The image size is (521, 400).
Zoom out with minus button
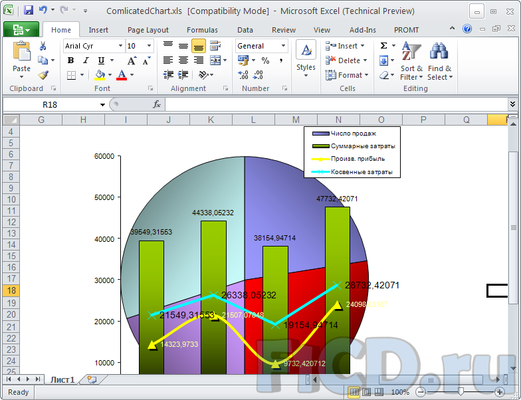pos(421,392)
